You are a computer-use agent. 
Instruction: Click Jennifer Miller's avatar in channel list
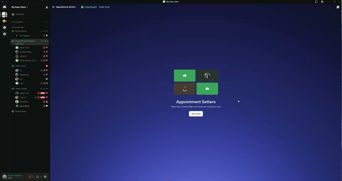pos(17,52)
